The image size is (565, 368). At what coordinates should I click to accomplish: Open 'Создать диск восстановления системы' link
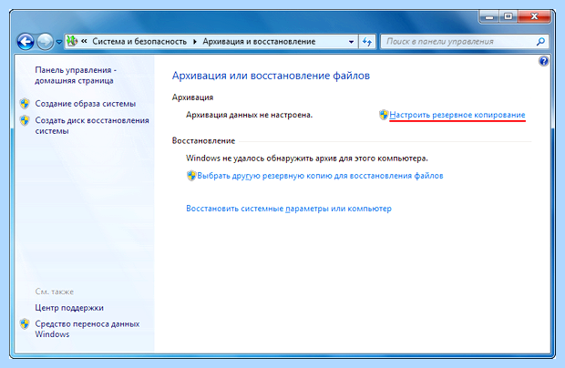point(92,126)
